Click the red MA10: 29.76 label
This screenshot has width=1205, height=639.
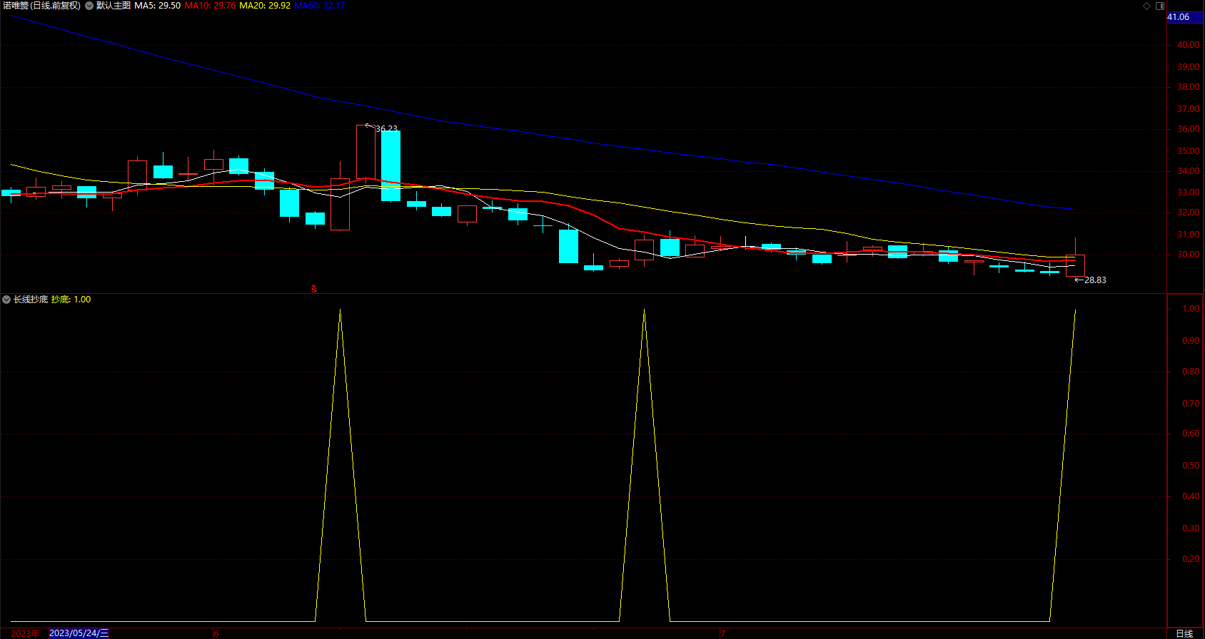[x=210, y=6]
